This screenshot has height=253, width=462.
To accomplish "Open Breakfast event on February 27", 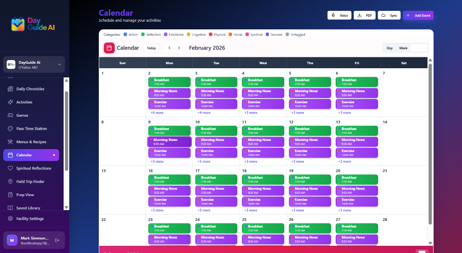I will (x=357, y=229).
